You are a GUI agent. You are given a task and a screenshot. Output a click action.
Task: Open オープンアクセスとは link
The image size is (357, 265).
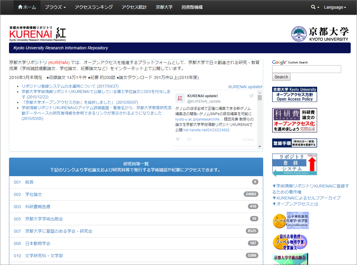click(295, 204)
